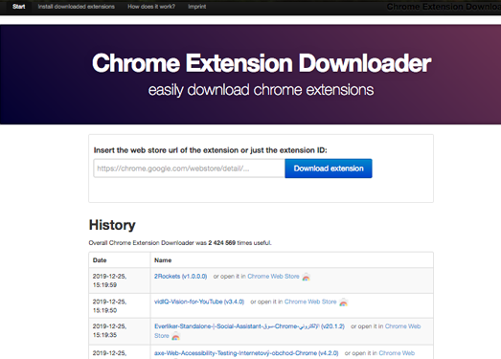Download vidIQ-Vision-for-YouTube (v3.4.0)
The width and height of the screenshot is (501, 359).
[199, 302]
